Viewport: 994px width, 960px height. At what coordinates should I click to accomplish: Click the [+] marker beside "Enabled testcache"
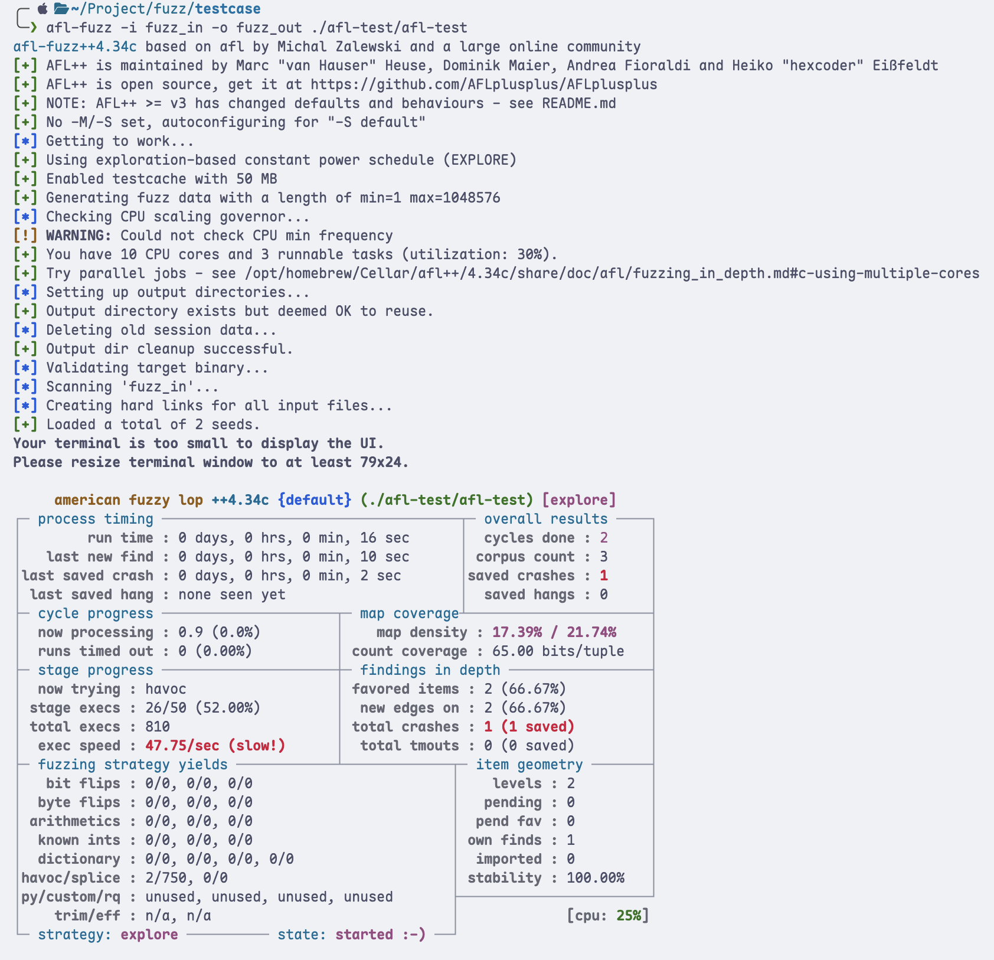point(25,179)
